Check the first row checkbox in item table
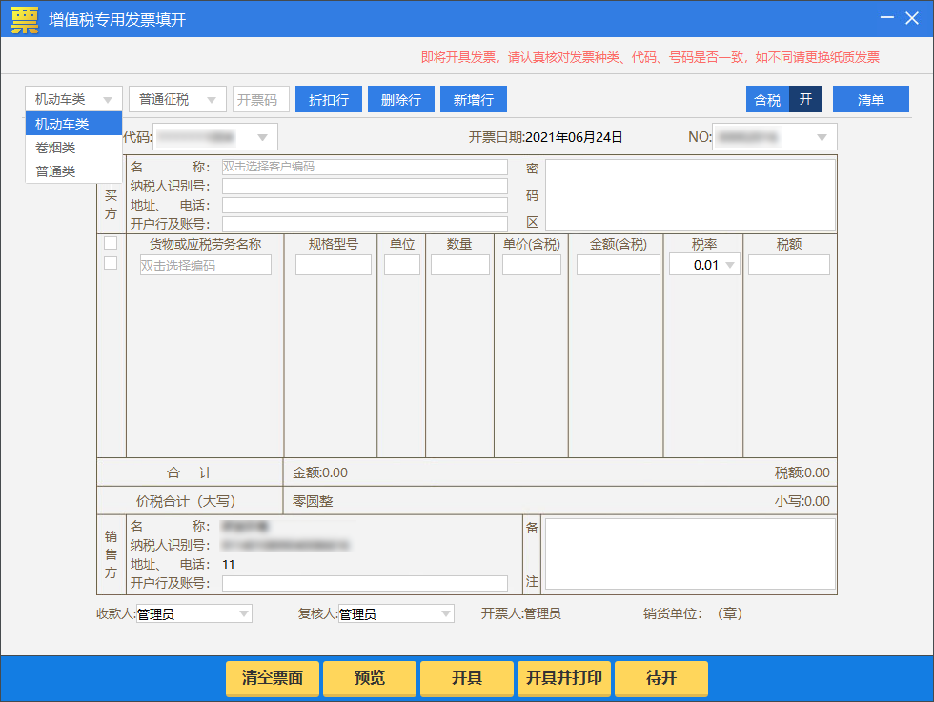The width and height of the screenshot is (934, 702). click(111, 243)
